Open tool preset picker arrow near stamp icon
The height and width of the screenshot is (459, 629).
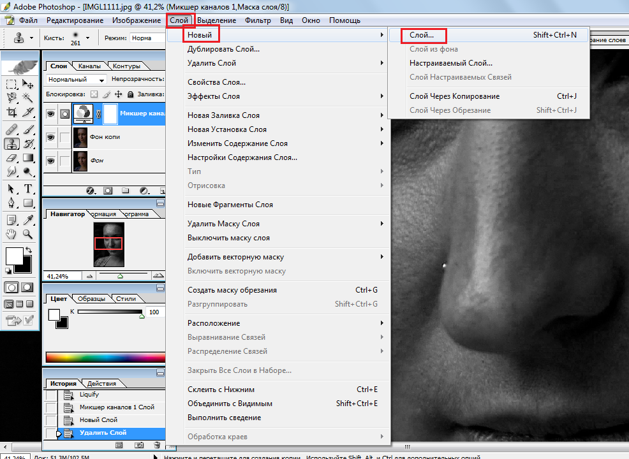[31, 38]
